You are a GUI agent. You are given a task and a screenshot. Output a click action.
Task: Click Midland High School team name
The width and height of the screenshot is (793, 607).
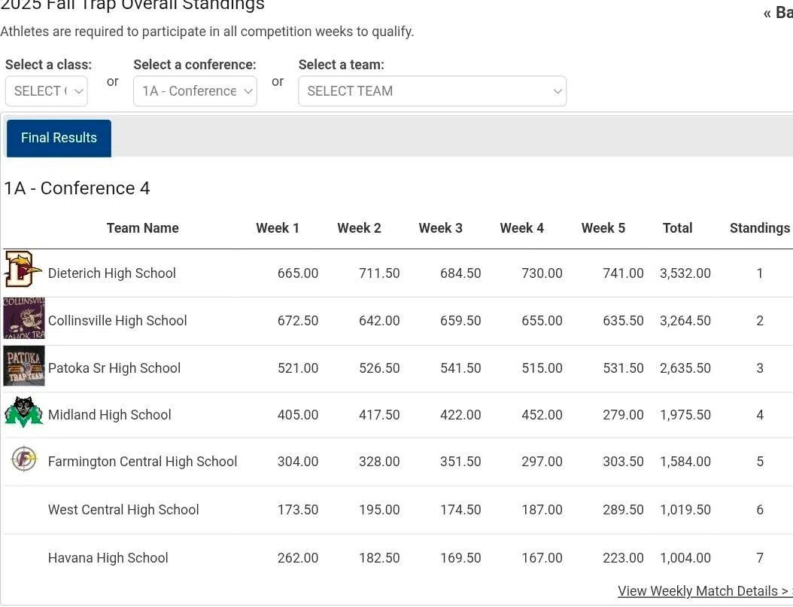(x=110, y=415)
